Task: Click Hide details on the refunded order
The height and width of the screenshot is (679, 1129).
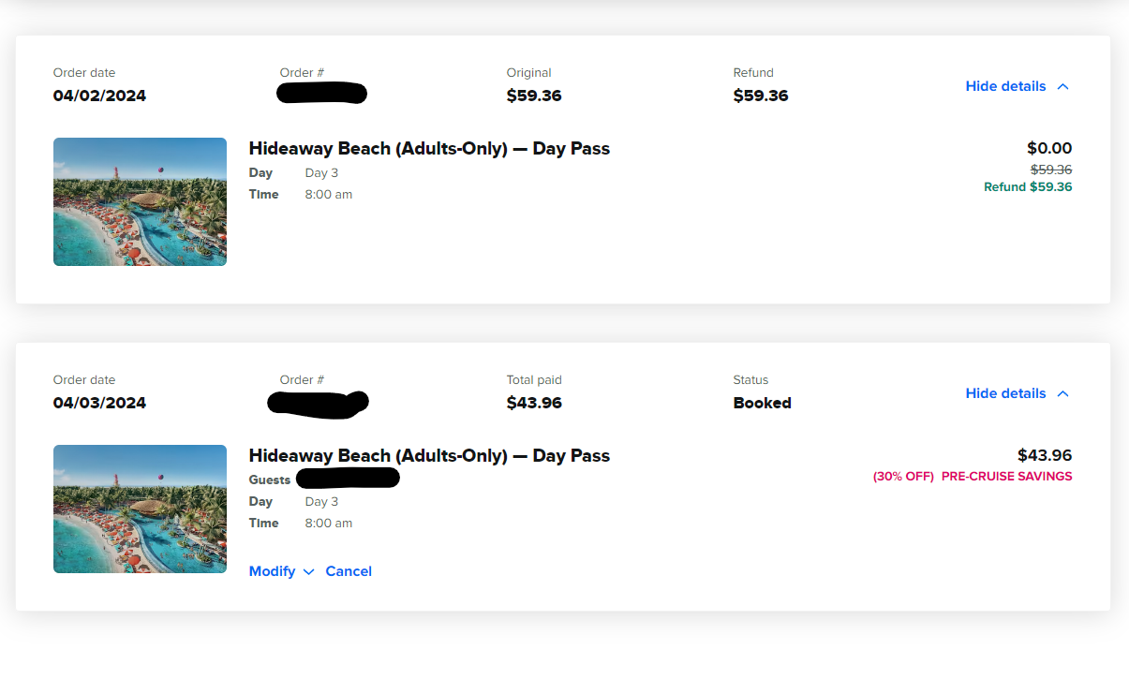Action: (x=1005, y=86)
